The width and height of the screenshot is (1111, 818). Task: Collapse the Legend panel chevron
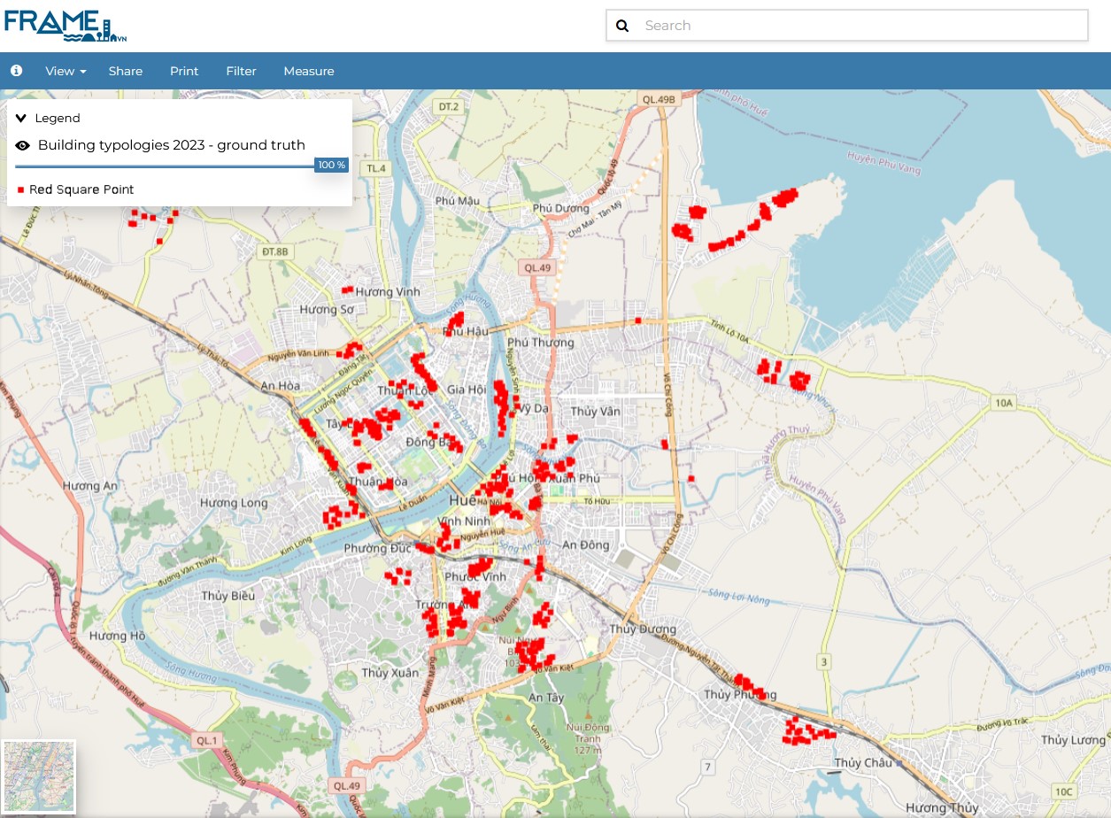(x=21, y=118)
